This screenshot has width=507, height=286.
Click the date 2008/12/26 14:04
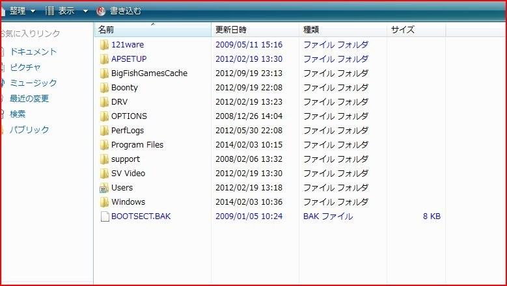[249, 116]
